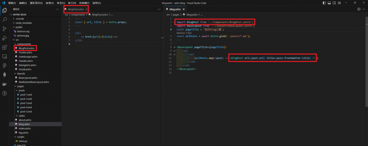Viewport: 368px width, 146px height.
Task: Split the blog.astro editor right
Action: pos(359,9)
